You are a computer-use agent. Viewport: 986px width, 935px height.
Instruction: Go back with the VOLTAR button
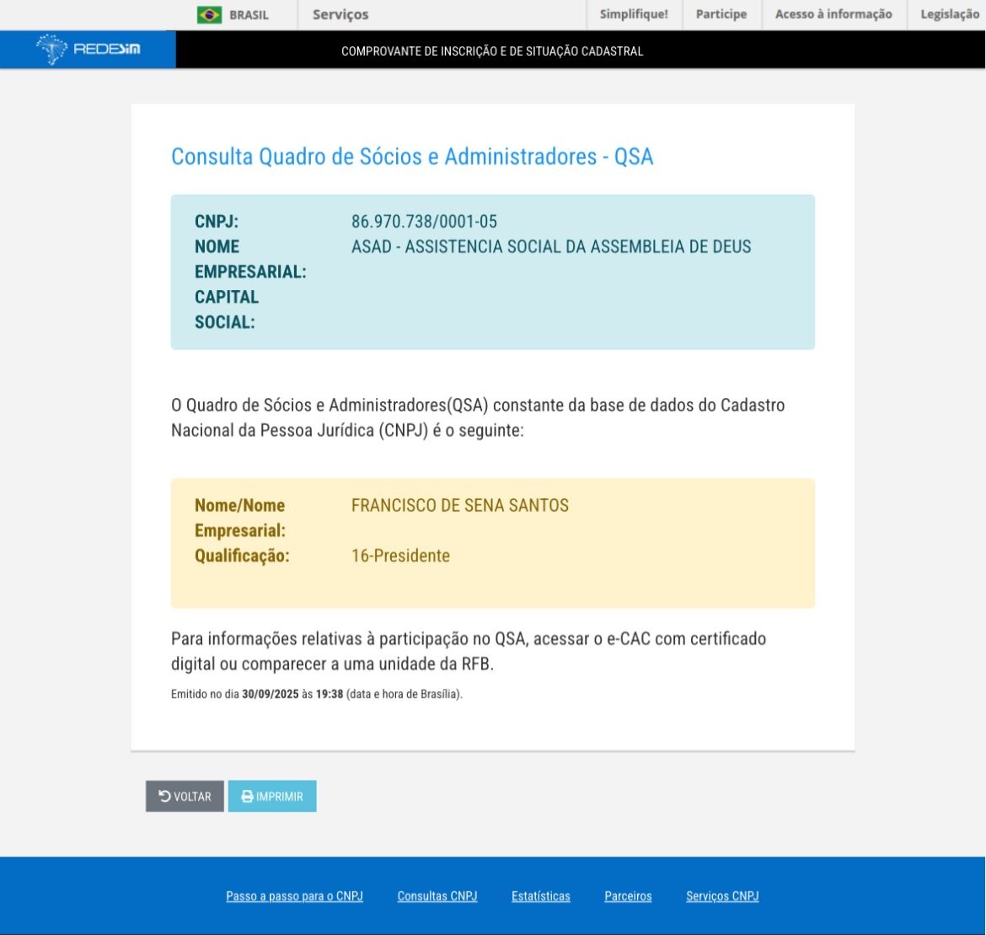pos(185,796)
